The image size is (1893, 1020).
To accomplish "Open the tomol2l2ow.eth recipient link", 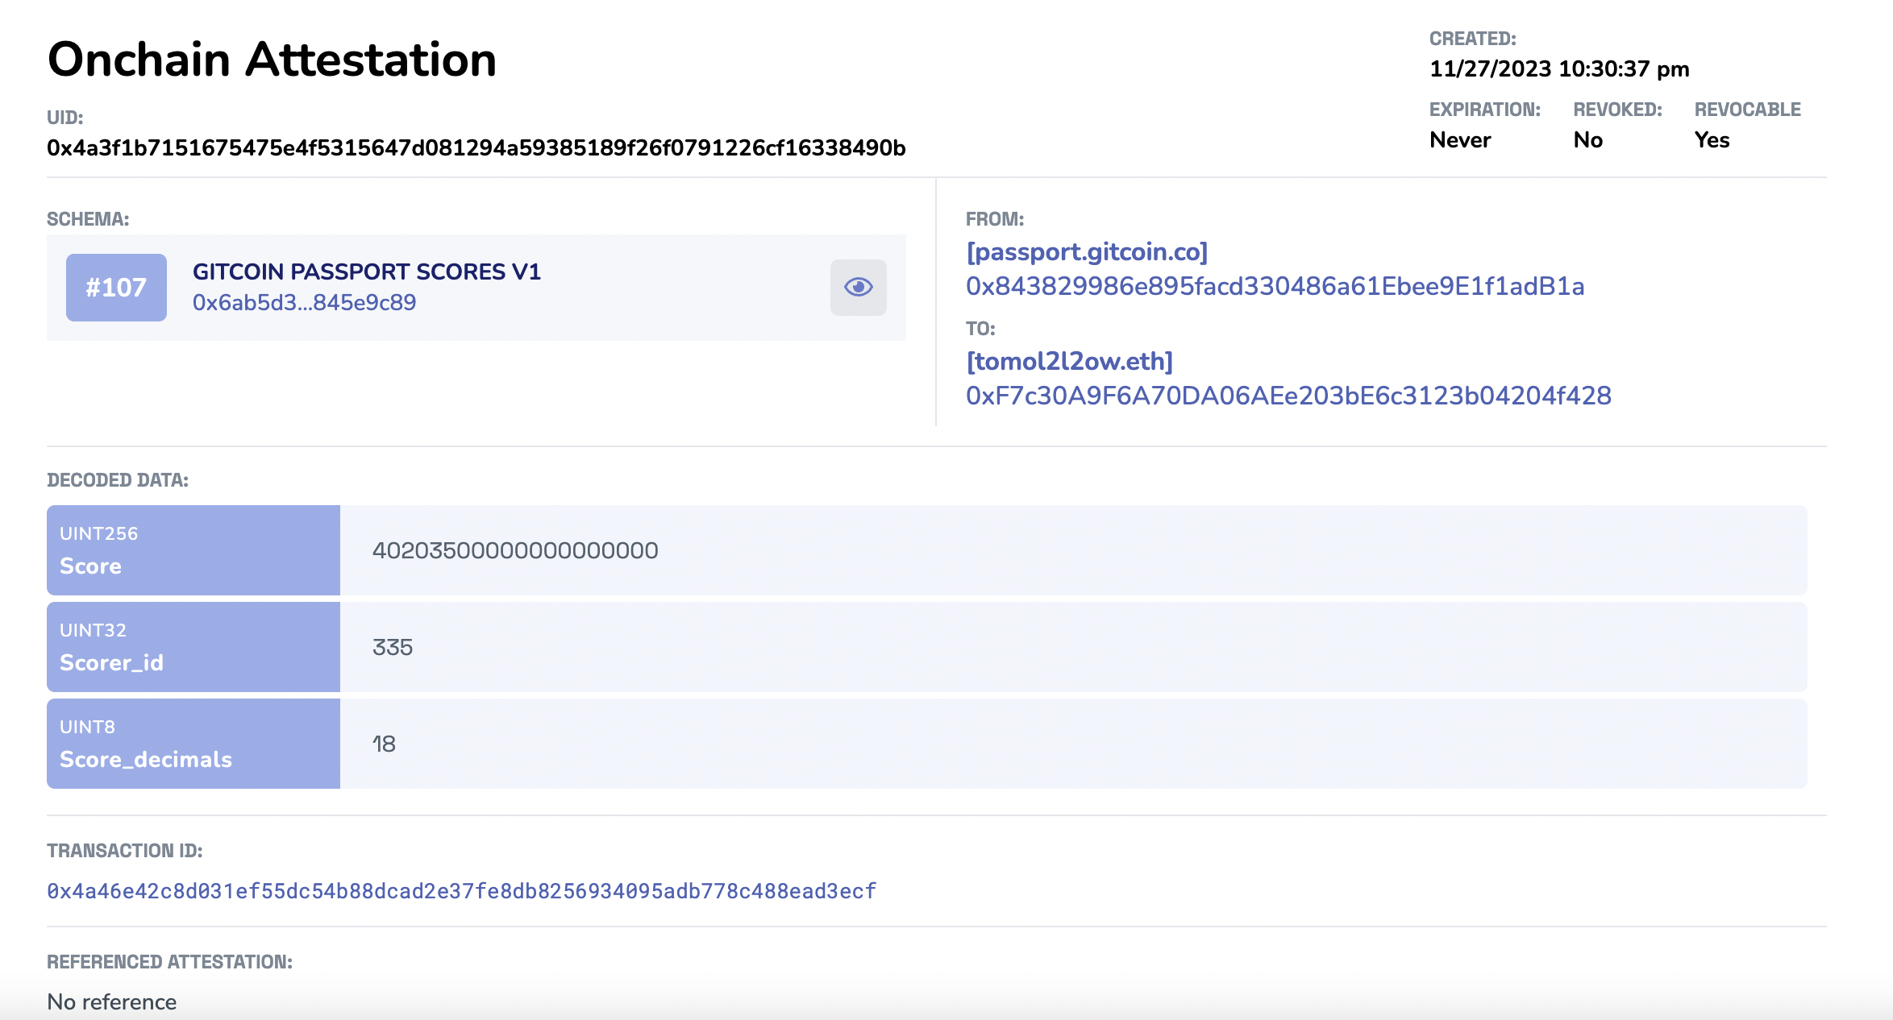I will tap(1069, 362).
